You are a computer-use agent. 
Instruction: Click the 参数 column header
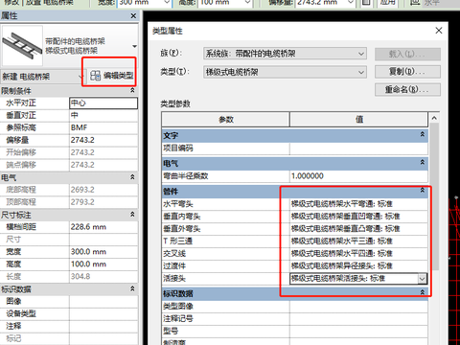coord(225,120)
